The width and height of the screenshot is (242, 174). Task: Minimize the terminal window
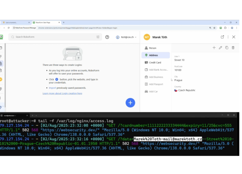[222, 115]
